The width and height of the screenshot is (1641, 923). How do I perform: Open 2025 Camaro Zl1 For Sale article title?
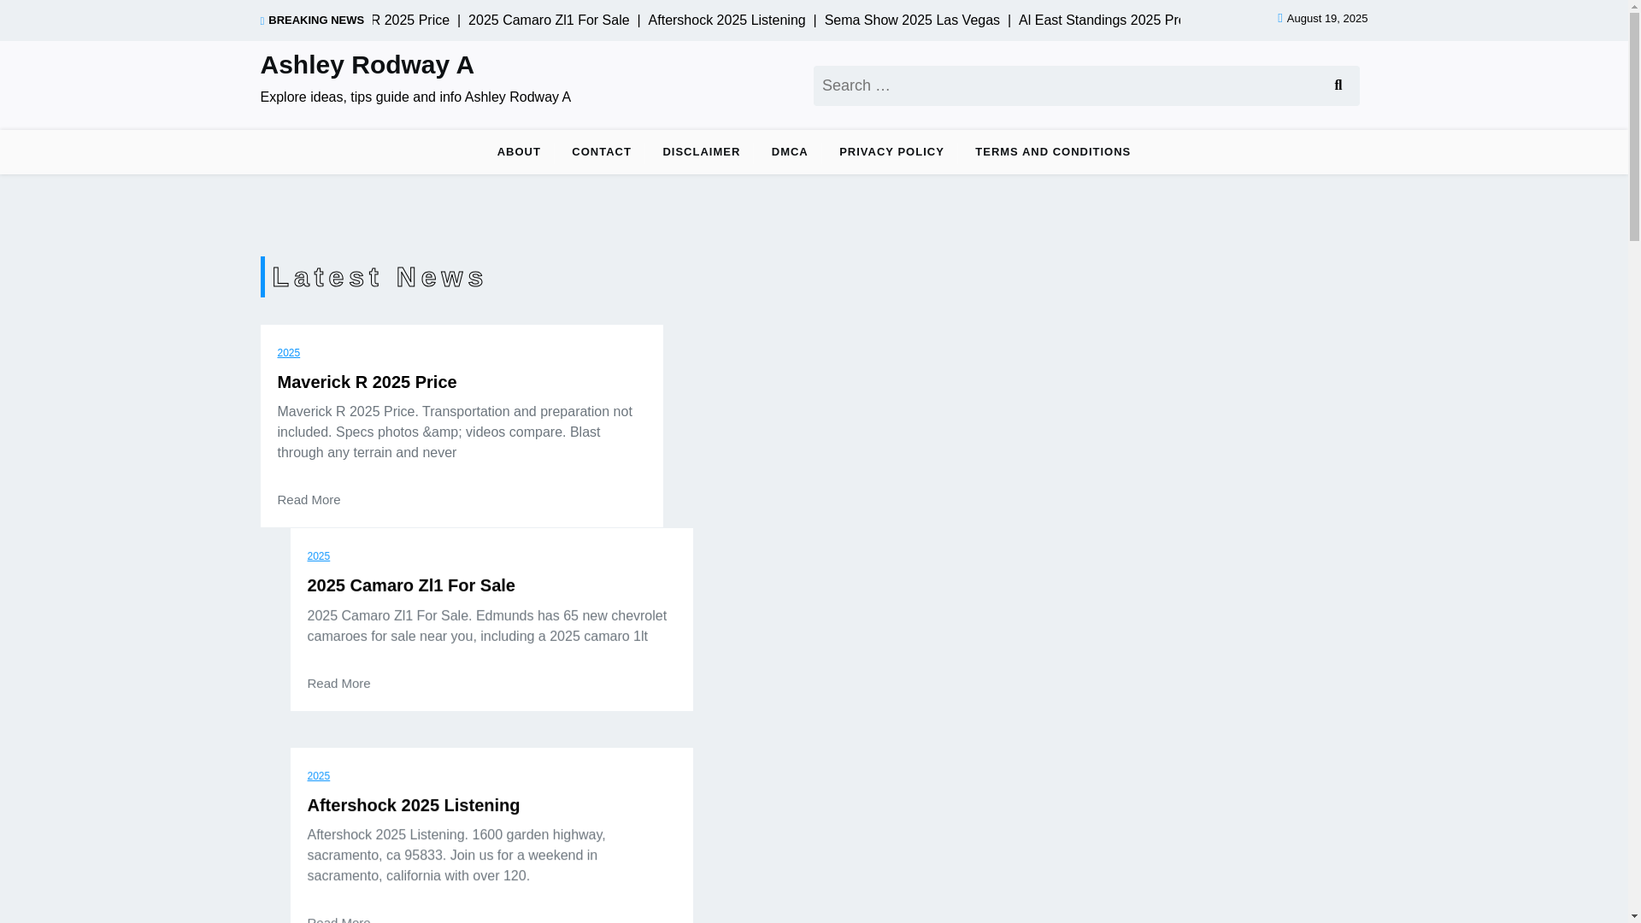[411, 585]
